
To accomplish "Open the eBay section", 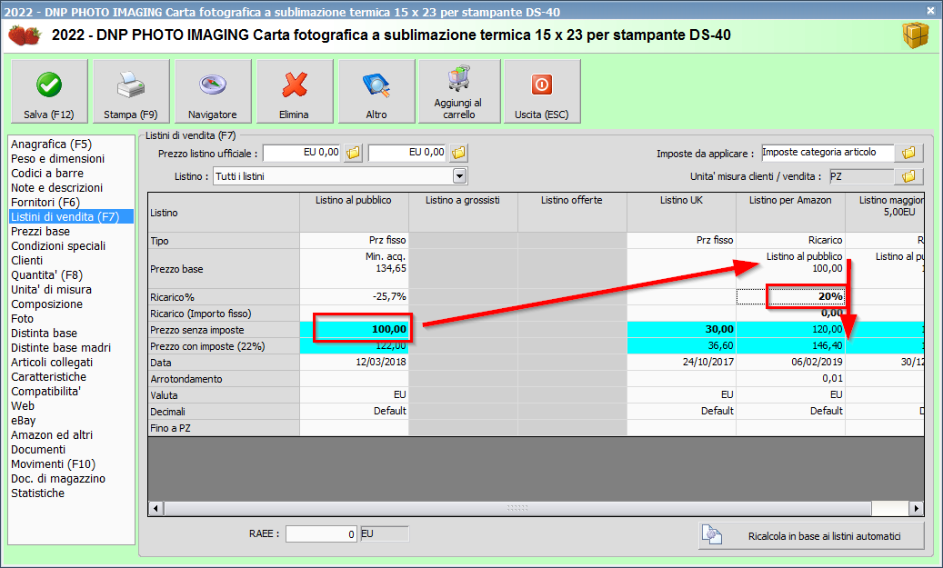I will [x=23, y=420].
